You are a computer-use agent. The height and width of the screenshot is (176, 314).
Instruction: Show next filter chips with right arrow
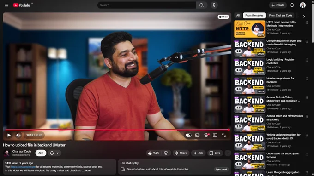[x=304, y=17]
